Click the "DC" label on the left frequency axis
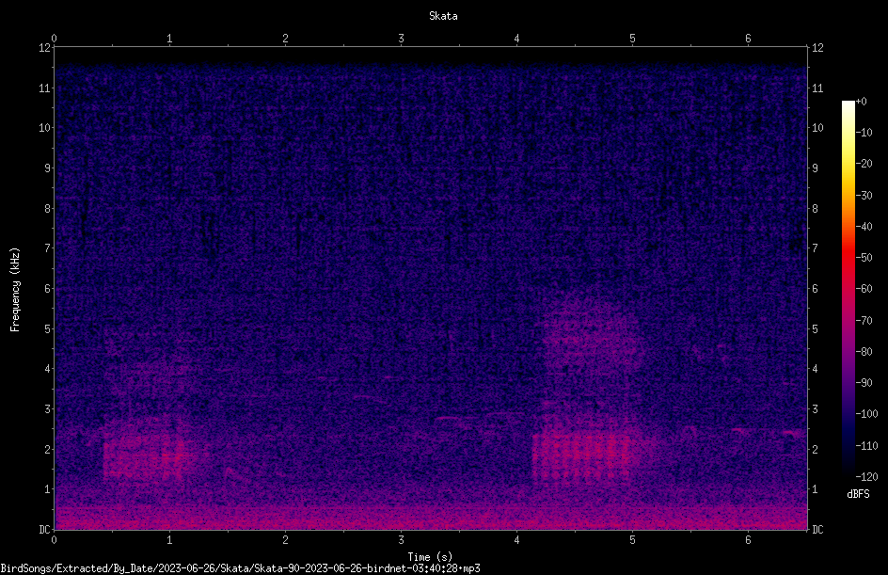The height and width of the screenshot is (575, 888). click(45, 530)
